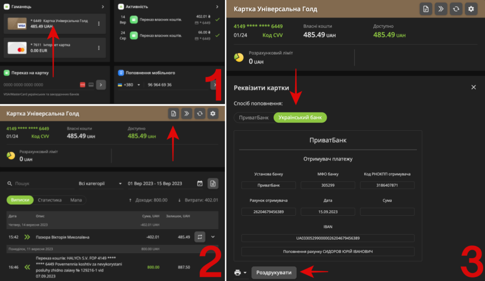485x281 pixels.
Task: Open three-dot menu for card * 6449
Action: (99, 24)
